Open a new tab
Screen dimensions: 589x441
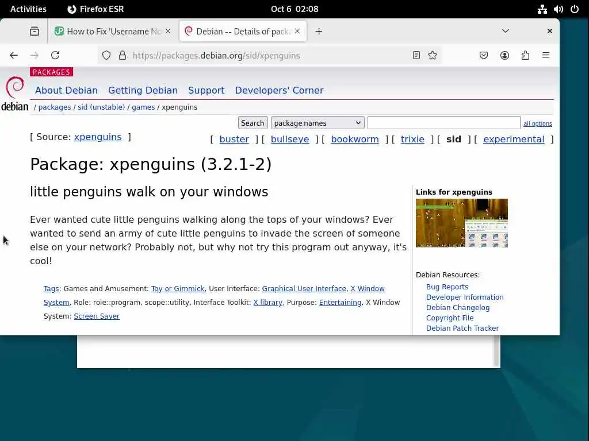click(x=319, y=32)
